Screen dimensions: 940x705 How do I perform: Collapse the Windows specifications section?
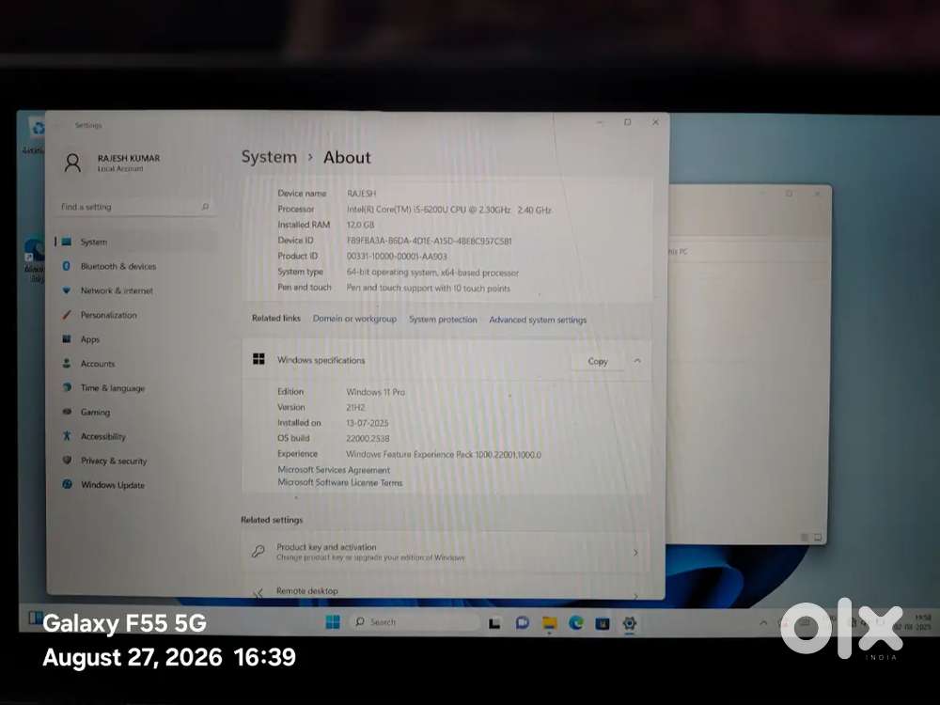tap(637, 361)
